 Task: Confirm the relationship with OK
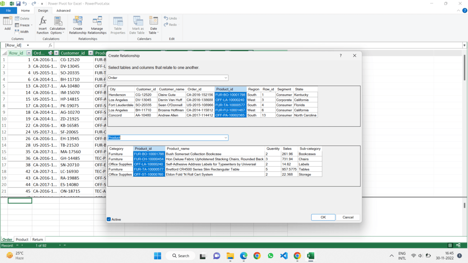pyautogui.click(x=323, y=217)
